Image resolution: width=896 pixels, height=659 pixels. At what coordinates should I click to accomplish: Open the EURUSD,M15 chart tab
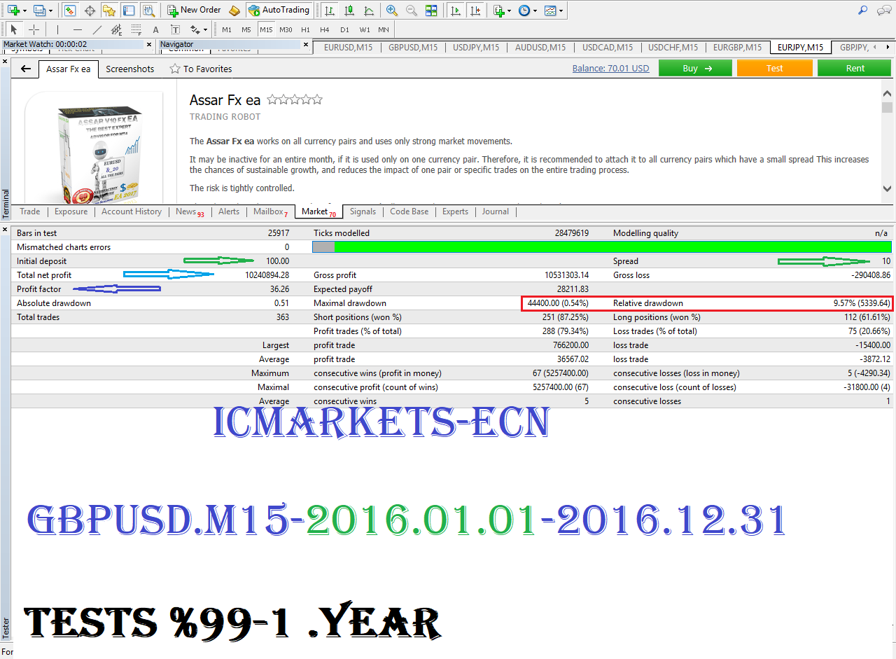pyautogui.click(x=348, y=48)
